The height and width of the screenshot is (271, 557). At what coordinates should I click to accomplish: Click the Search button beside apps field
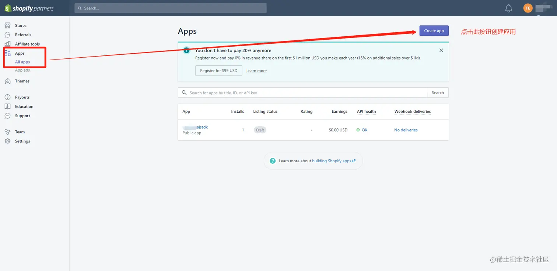[438, 93]
